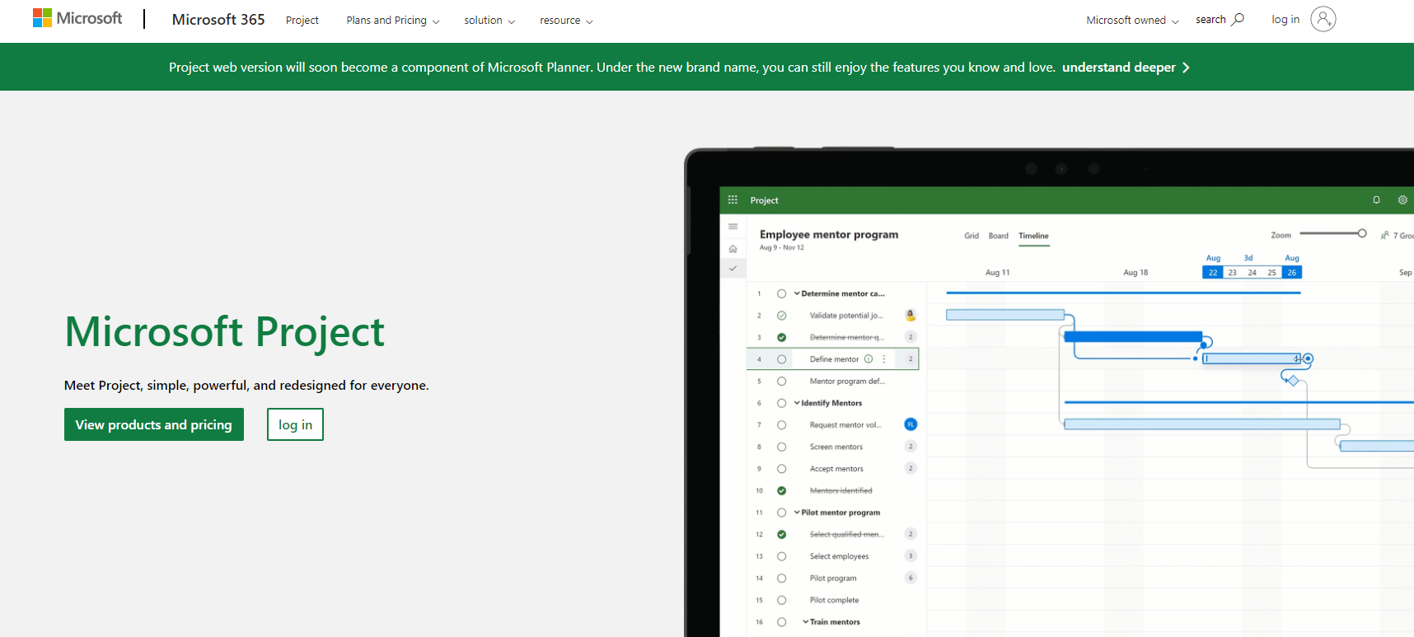The width and height of the screenshot is (1414, 637).
Task: Switch to the Board tab
Action: pyautogui.click(x=998, y=236)
